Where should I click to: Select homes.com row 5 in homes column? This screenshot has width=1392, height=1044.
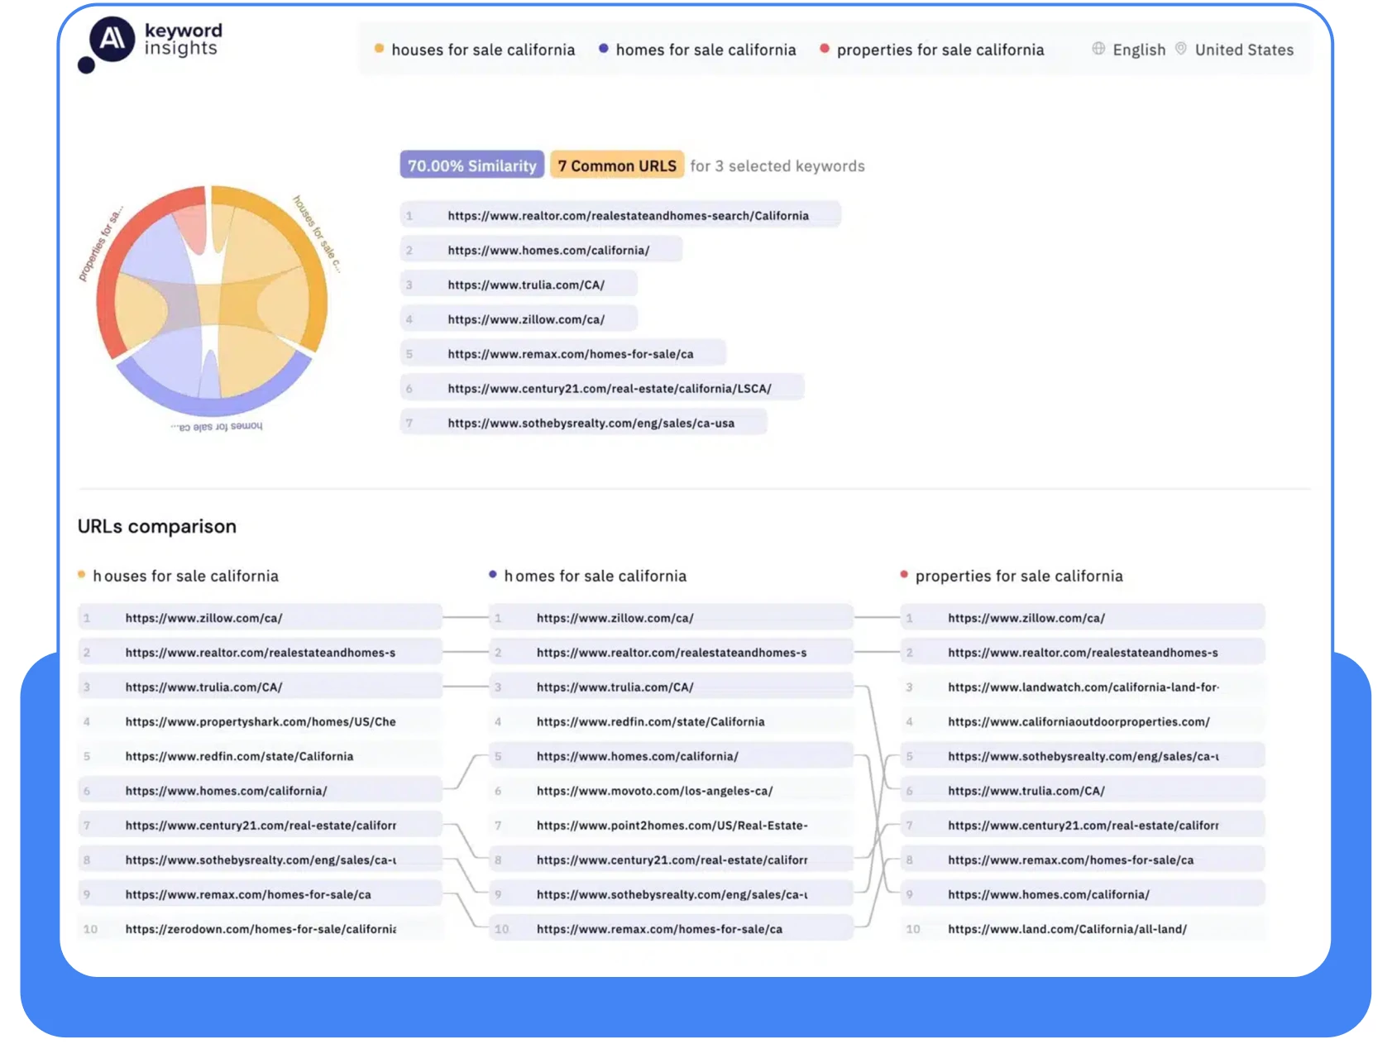(671, 756)
